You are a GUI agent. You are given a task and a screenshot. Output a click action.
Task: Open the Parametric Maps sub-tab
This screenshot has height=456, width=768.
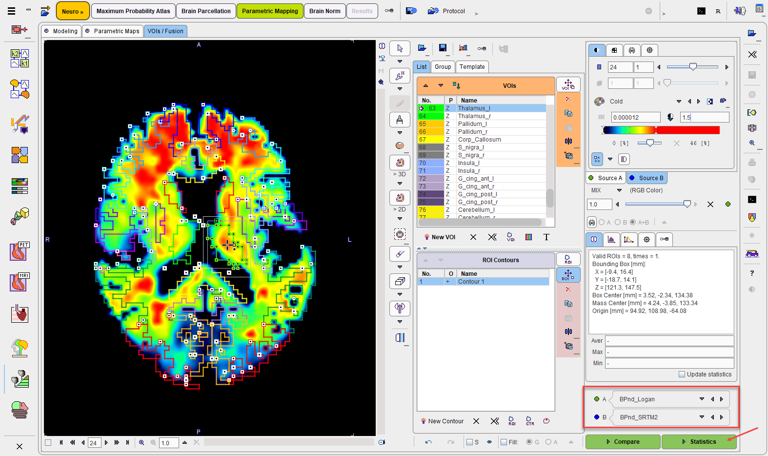113,31
